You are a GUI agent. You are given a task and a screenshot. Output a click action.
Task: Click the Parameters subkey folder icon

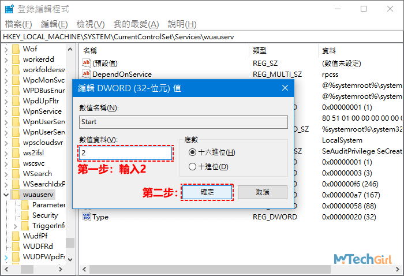click(x=25, y=205)
